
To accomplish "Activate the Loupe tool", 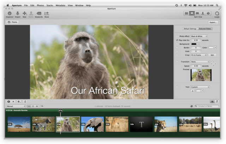I will (x=217, y=13).
